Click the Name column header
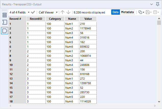The height and width of the screenshot is (109, 162). 72,19
